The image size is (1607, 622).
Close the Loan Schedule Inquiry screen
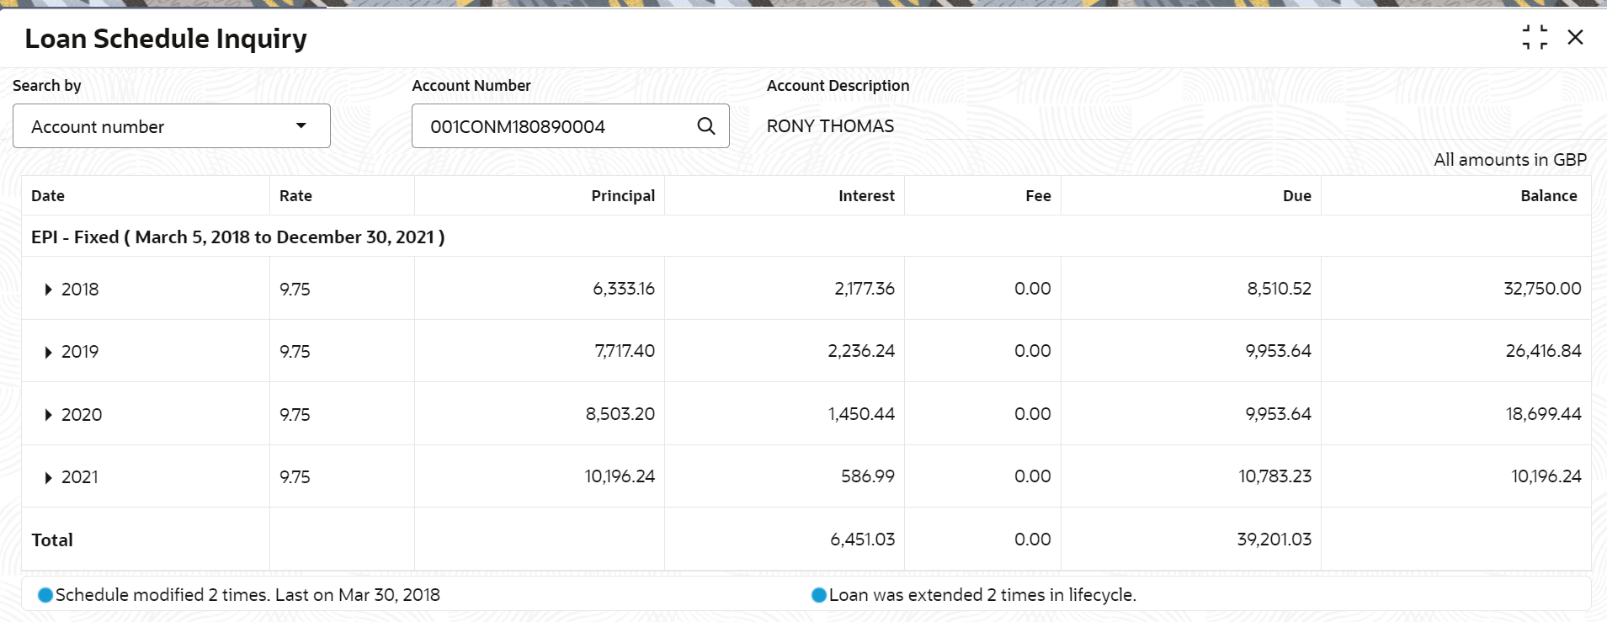point(1575,37)
